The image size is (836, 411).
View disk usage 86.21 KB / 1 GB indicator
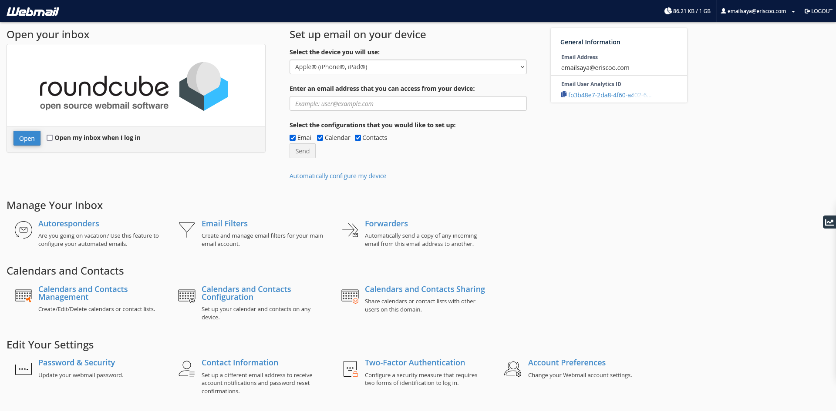coord(687,11)
